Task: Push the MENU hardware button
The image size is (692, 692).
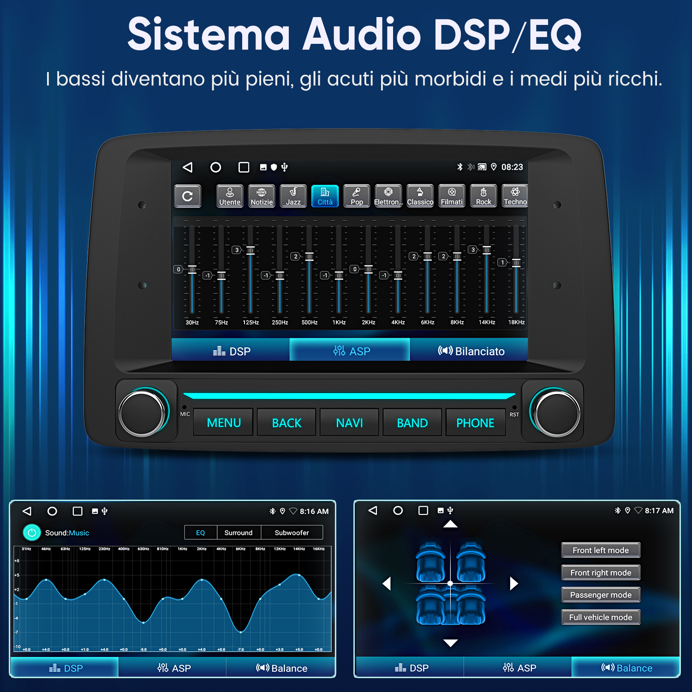Action: pyautogui.click(x=224, y=423)
